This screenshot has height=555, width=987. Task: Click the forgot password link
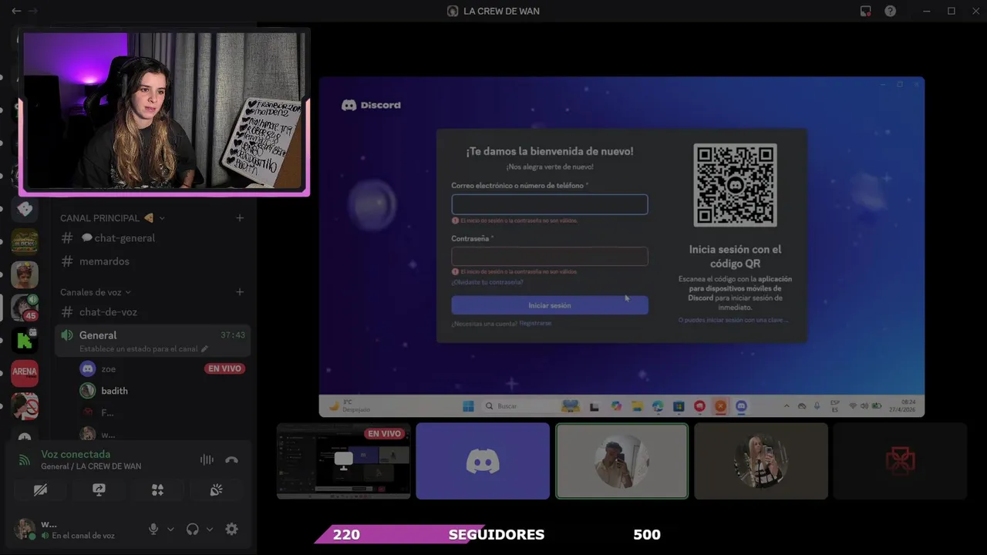click(487, 282)
